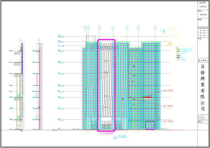This screenshot has width=210, height=148.
Task: Click the lower 4F三角架 red annotation label
Action: click(x=168, y=106)
